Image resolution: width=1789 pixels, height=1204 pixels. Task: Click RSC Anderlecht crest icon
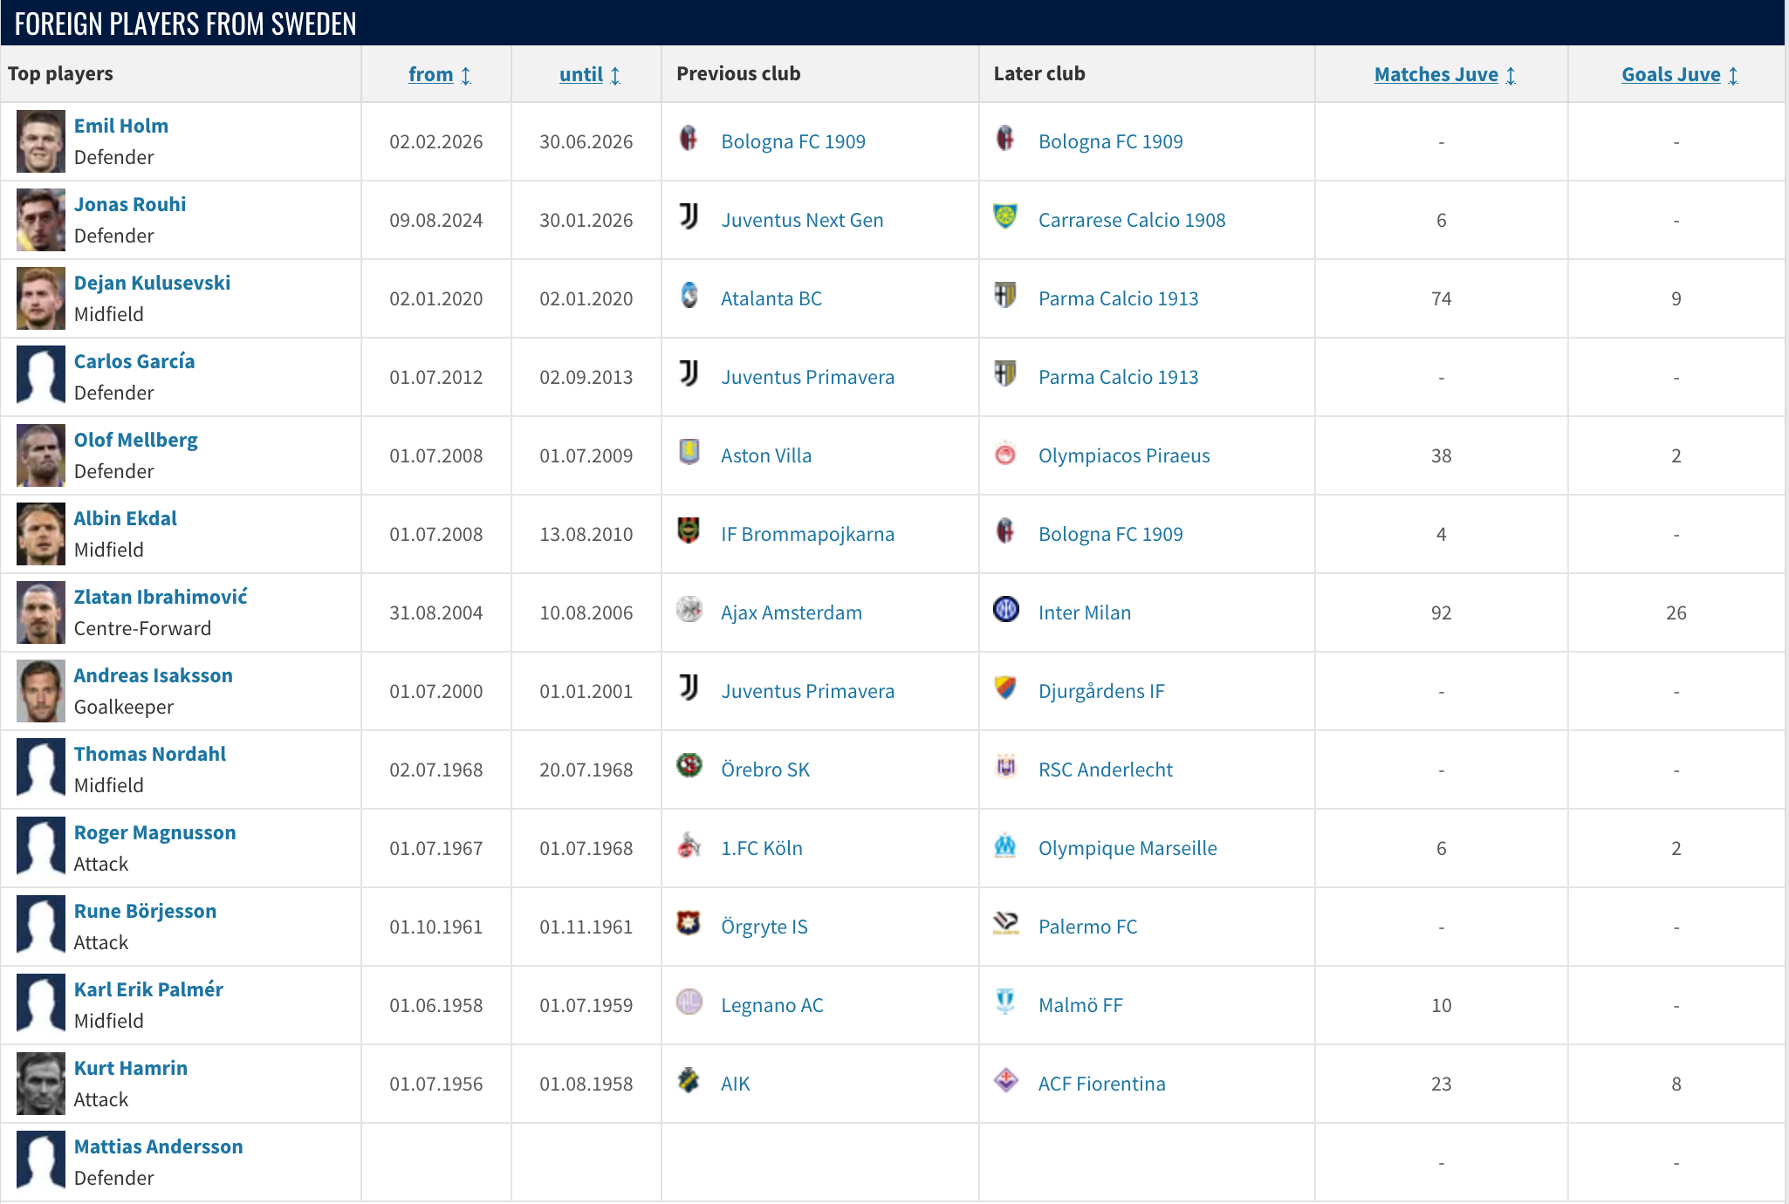[x=1005, y=766]
